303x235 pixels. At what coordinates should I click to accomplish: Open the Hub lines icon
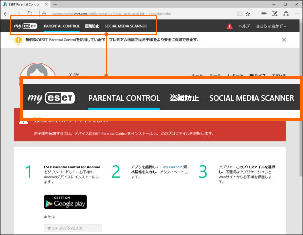click(x=264, y=14)
